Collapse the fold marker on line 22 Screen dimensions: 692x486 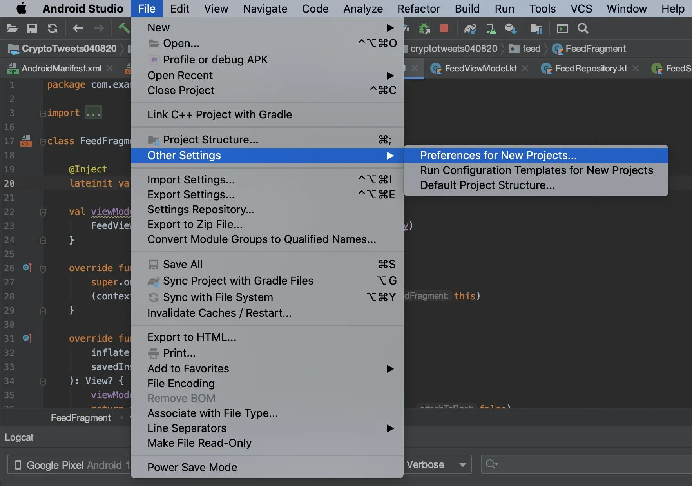point(43,212)
